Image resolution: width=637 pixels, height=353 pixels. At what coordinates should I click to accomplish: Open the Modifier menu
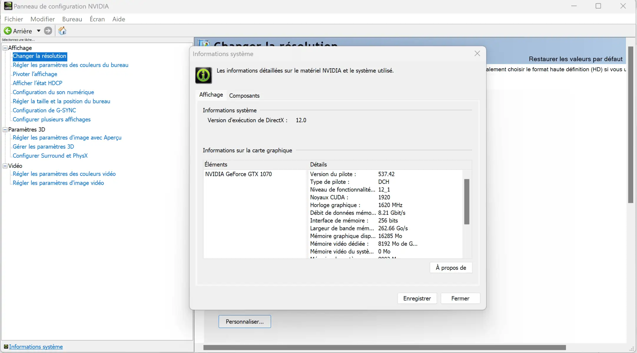(x=43, y=19)
